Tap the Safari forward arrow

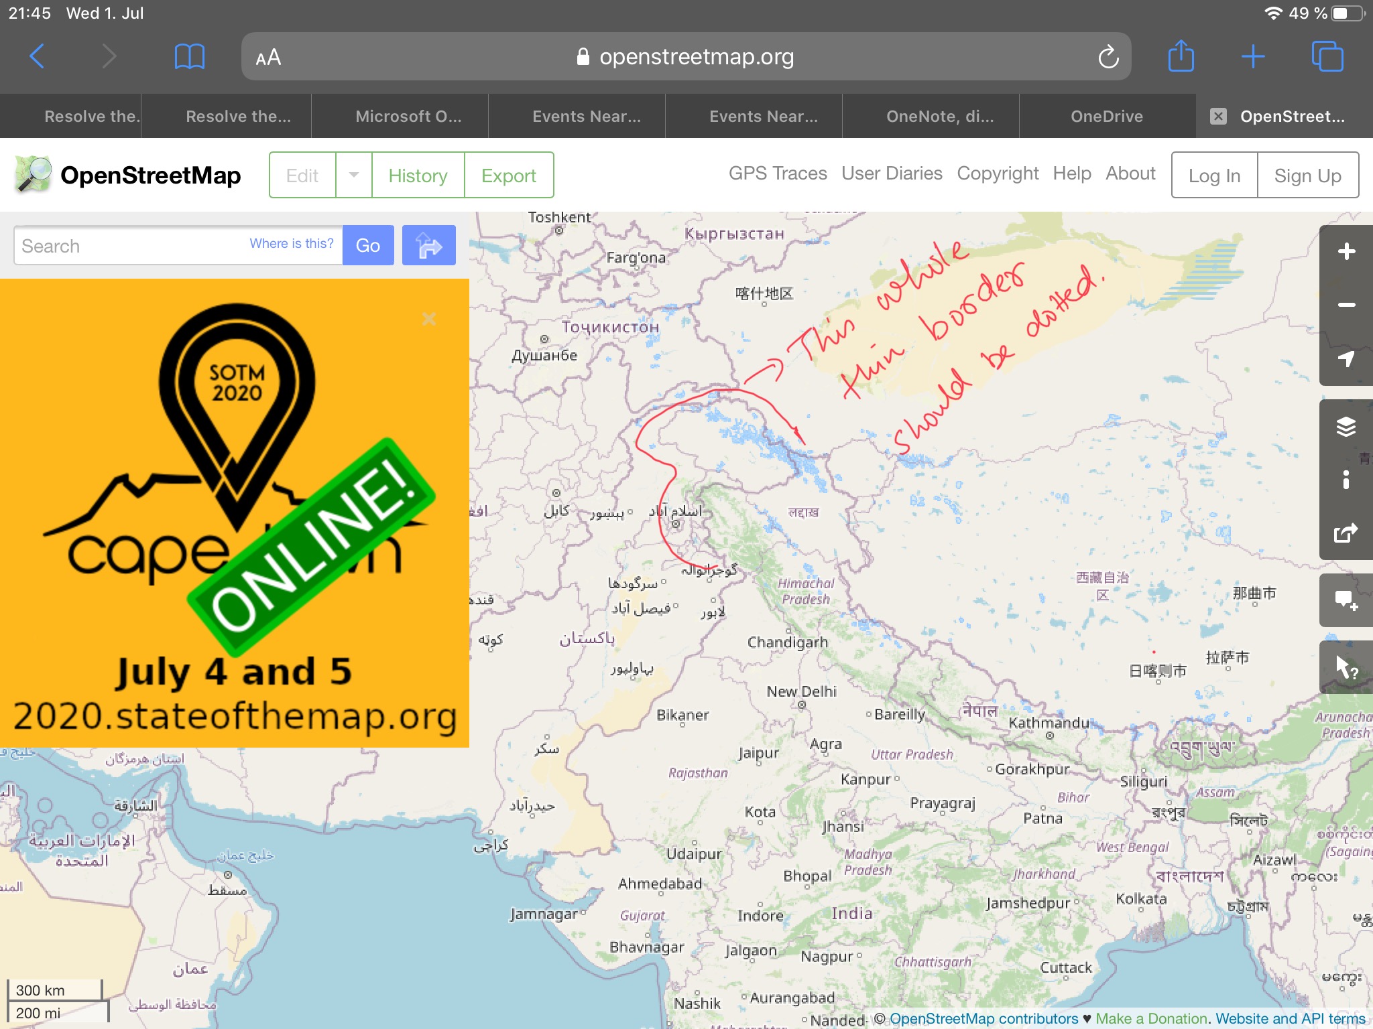(109, 56)
